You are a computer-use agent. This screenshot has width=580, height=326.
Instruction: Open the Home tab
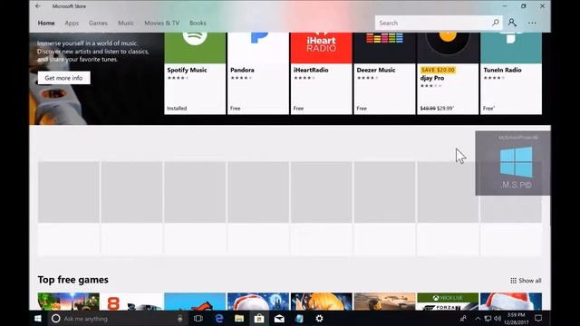[46, 23]
